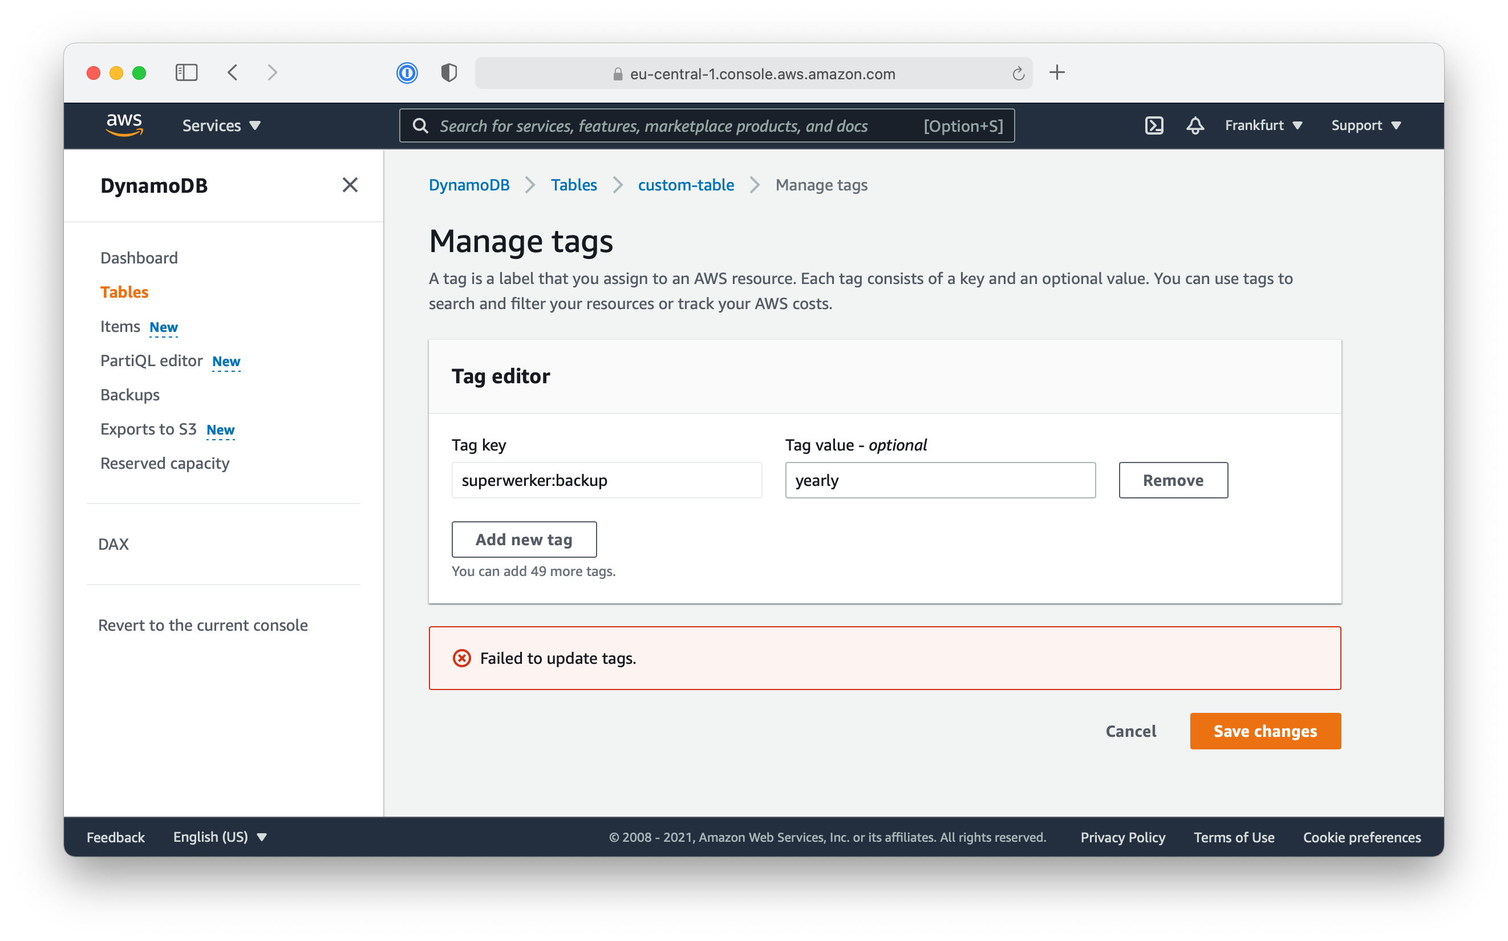Click the New badge beside Items
Viewport: 1508px width, 941px height.
click(x=164, y=327)
